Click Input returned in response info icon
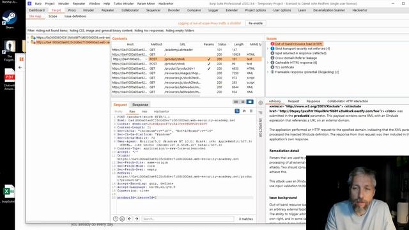Viewport: 409px width, 230px height. (x=272, y=53)
